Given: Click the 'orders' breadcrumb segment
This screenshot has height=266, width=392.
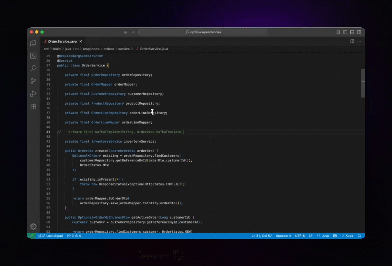Looking at the screenshot, I should (x=108, y=49).
